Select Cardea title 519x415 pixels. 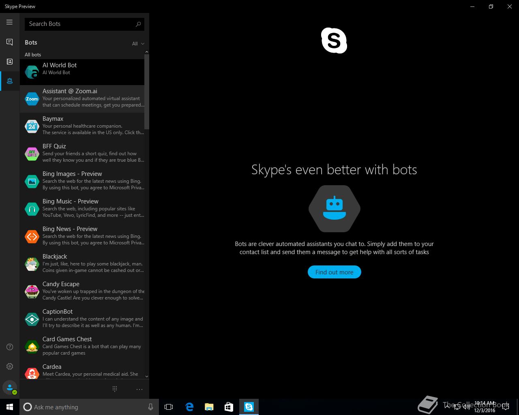(52, 367)
